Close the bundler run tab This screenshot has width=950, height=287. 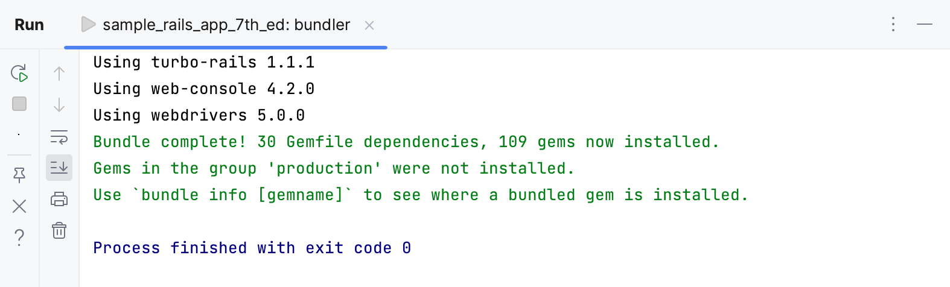point(369,25)
